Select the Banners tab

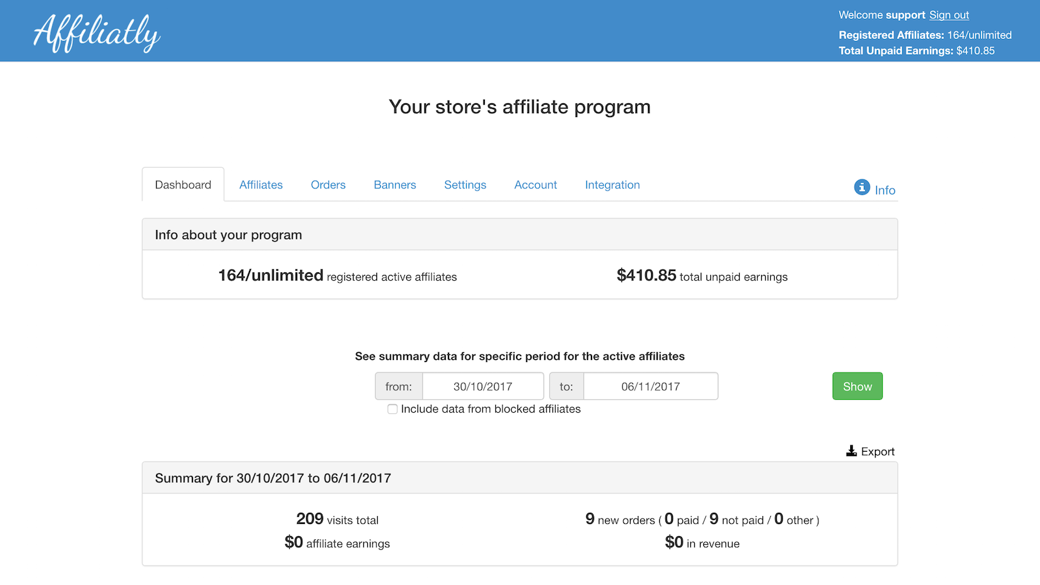(395, 185)
